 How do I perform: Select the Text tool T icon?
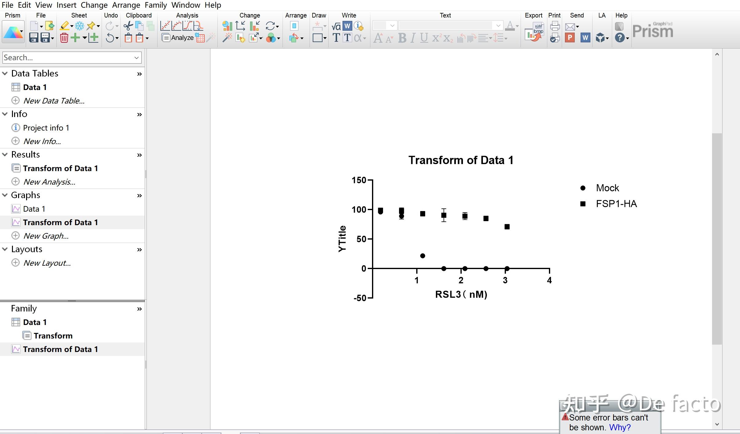336,38
